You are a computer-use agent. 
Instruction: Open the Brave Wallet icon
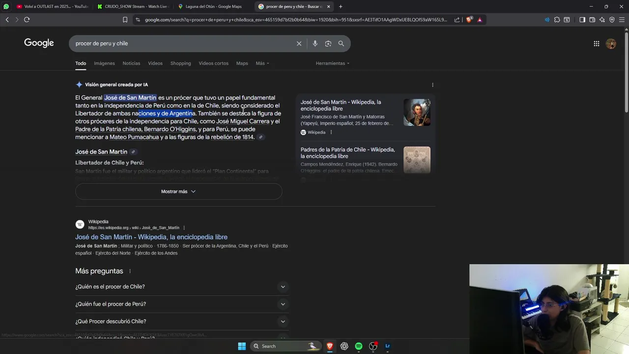[x=592, y=20]
